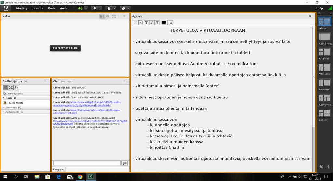Open the Agenda pod options menu
333x181 pixels.
pyautogui.click(x=311, y=16)
